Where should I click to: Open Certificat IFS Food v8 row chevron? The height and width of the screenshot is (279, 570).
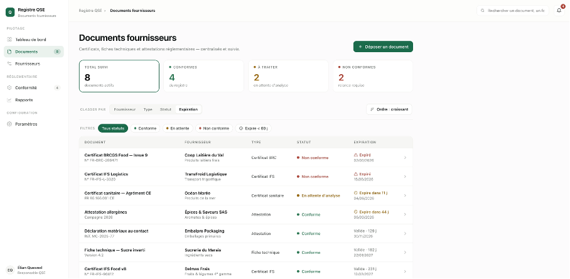click(405, 271)
